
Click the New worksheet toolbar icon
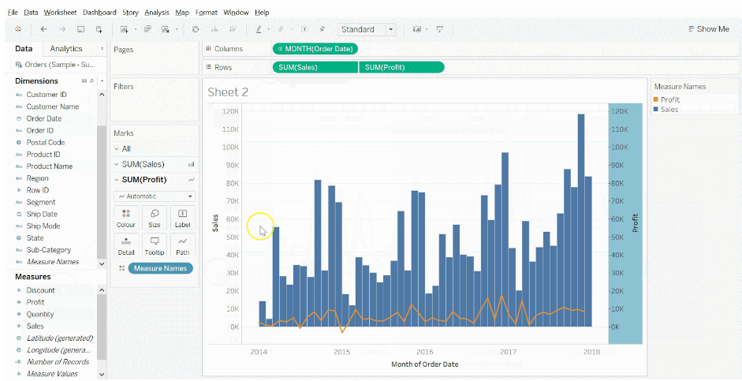[x=125, y=29]
